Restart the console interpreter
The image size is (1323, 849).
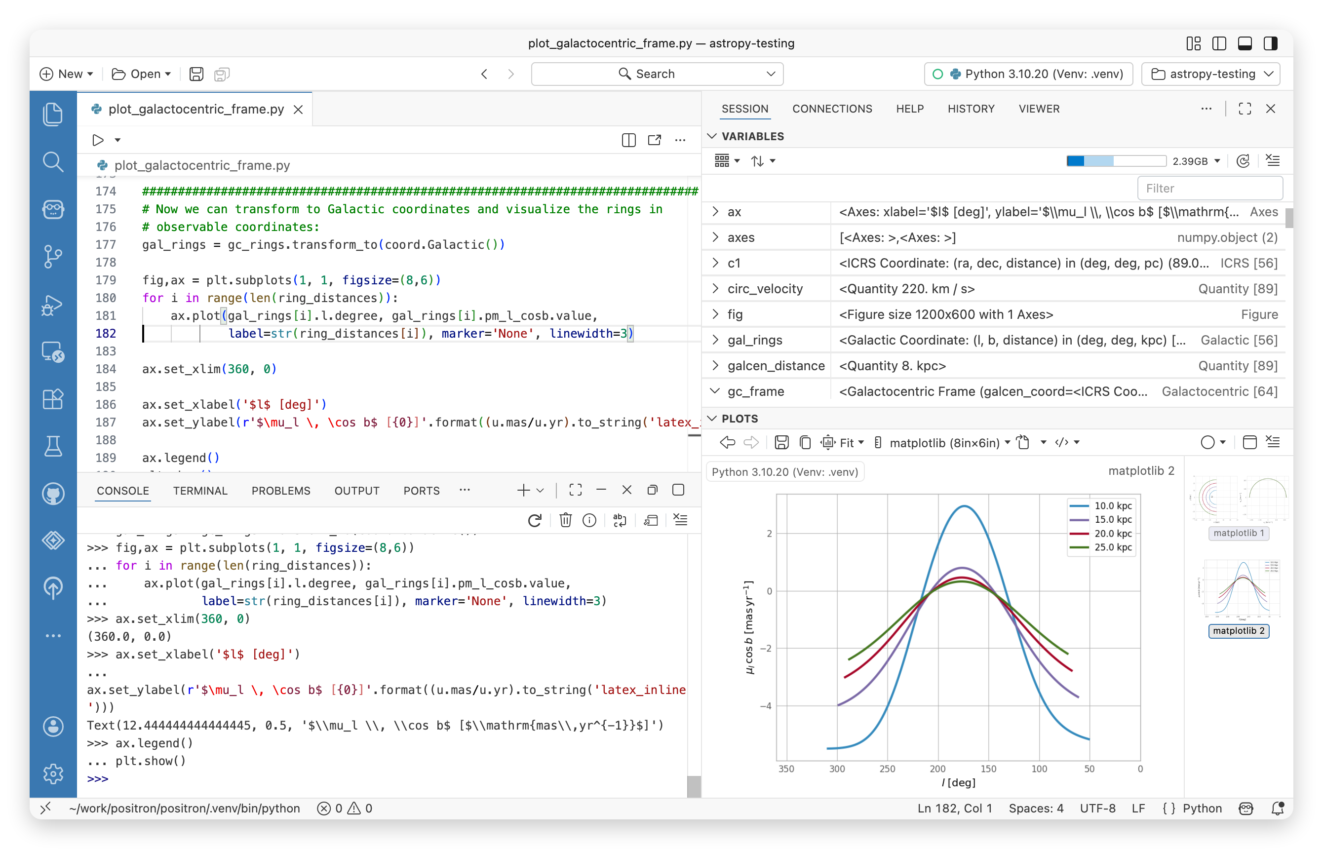click(535, 520)
